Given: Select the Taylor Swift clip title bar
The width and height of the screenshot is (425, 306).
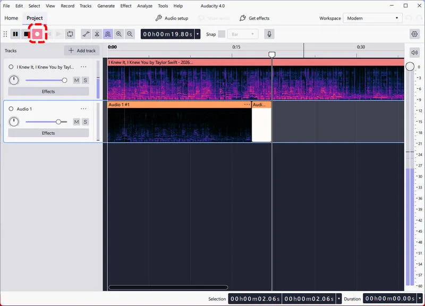Looking at the screenshot, I should pos(256,62).
